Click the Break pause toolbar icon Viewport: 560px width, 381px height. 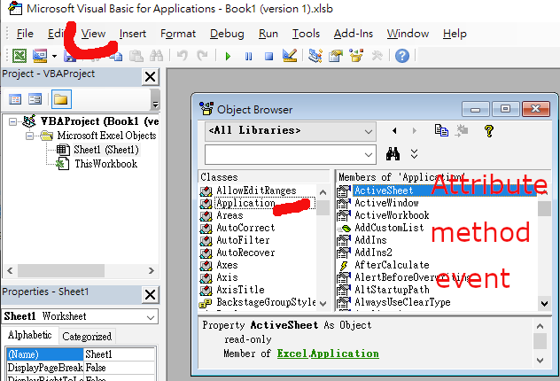point(249,56)
